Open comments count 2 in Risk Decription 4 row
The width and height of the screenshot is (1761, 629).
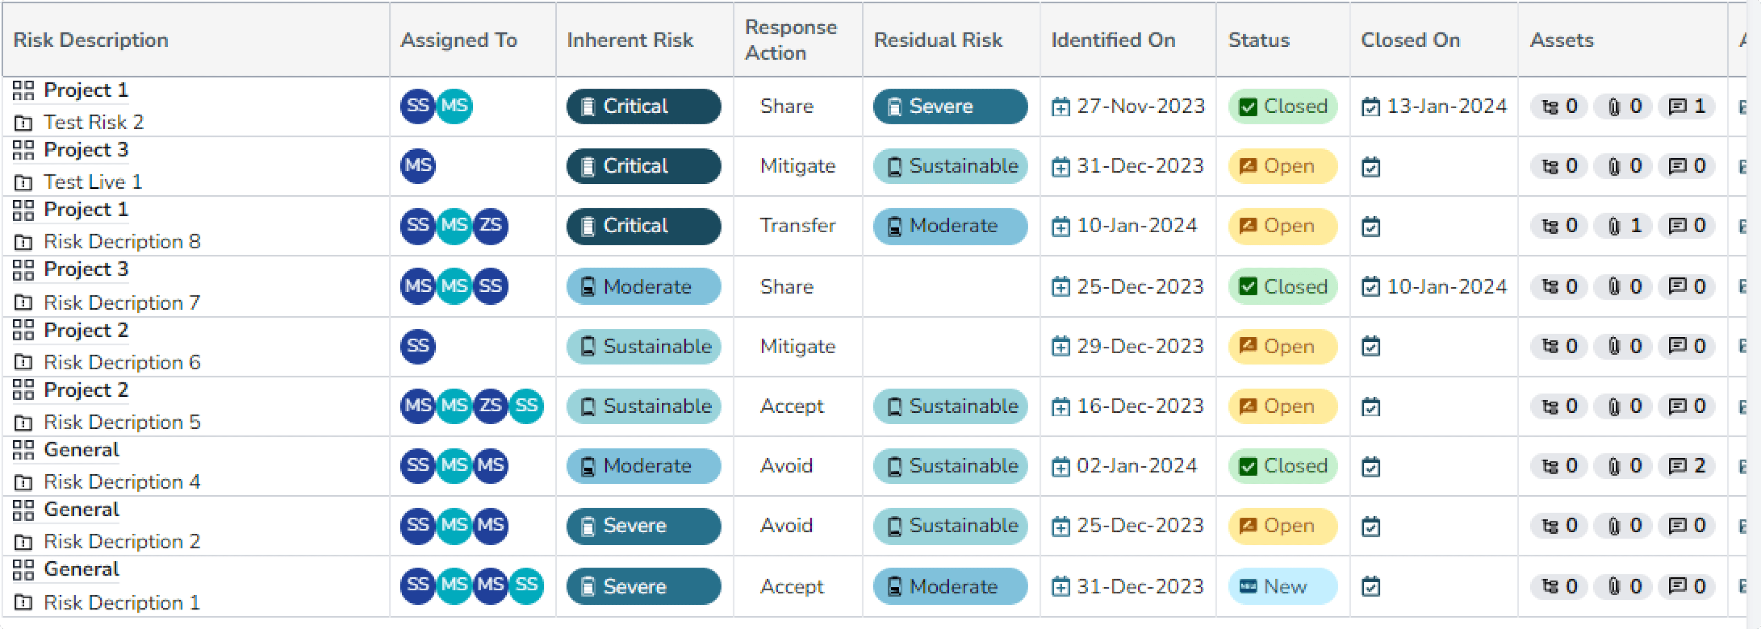pos(1687,466)
